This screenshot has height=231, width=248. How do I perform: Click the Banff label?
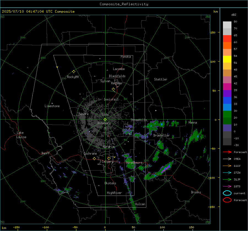click(45, 153)
